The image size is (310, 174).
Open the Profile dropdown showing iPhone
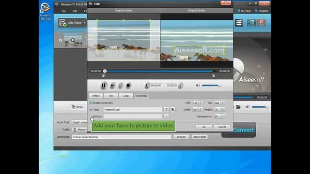79,130
